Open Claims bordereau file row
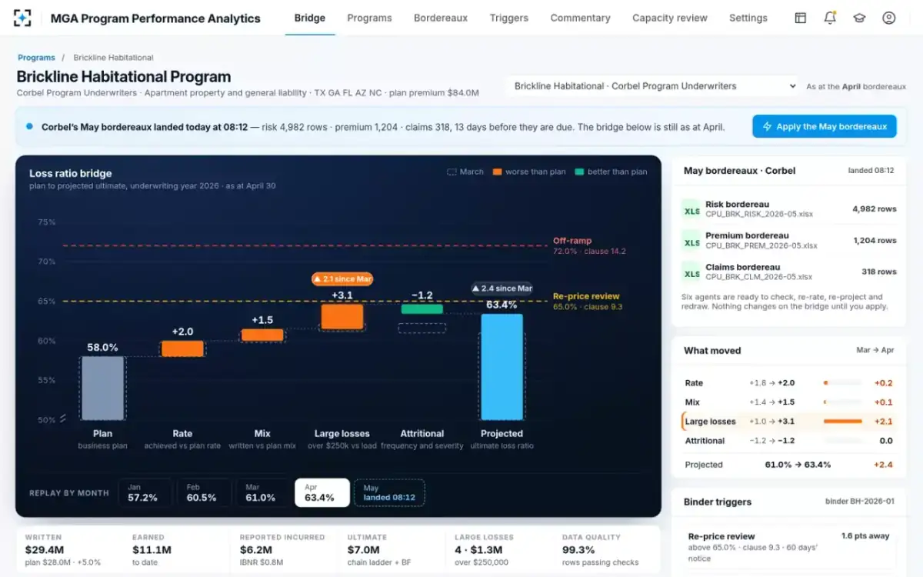This screenshot has height=577, width=923. click(x=788, y=272)
